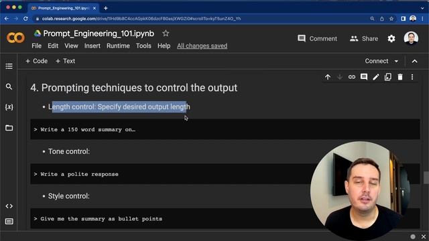Open the File menu

click(36, 46)
